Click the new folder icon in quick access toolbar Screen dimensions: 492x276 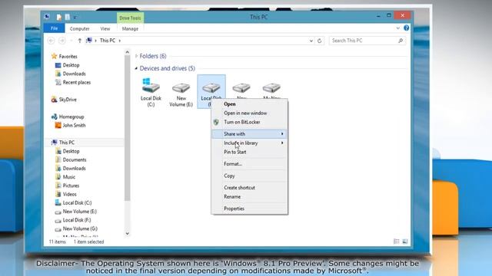tap(68, 17)
